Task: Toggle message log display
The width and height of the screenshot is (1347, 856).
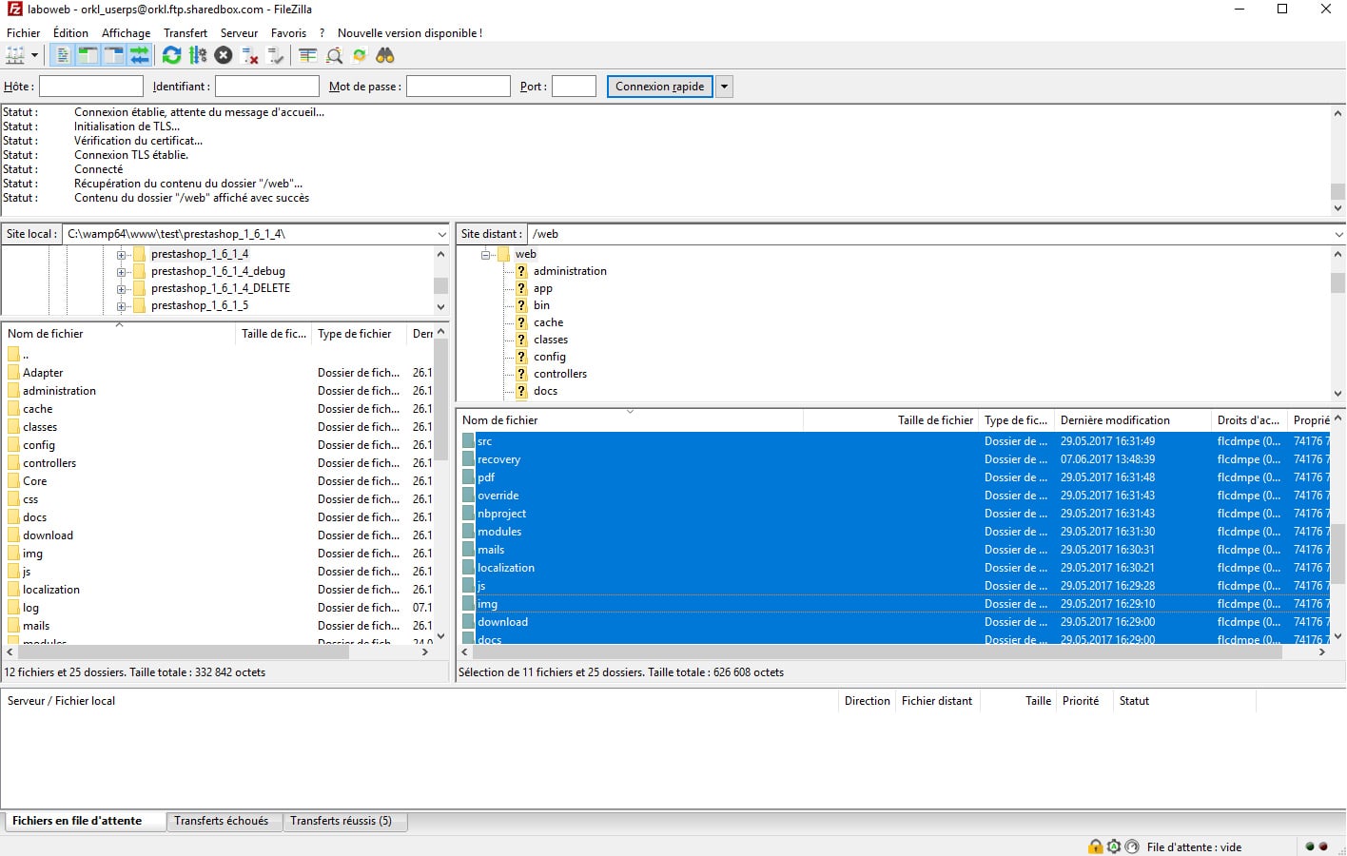Action: (x=62, y=55)
